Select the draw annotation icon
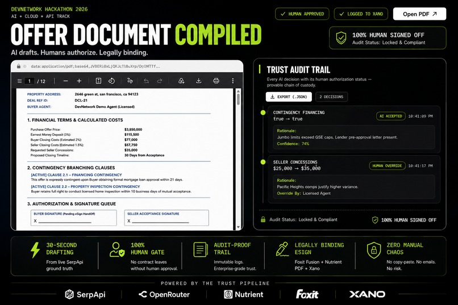The width and height of the screenshot is (458, 305). tap(130, 81)
